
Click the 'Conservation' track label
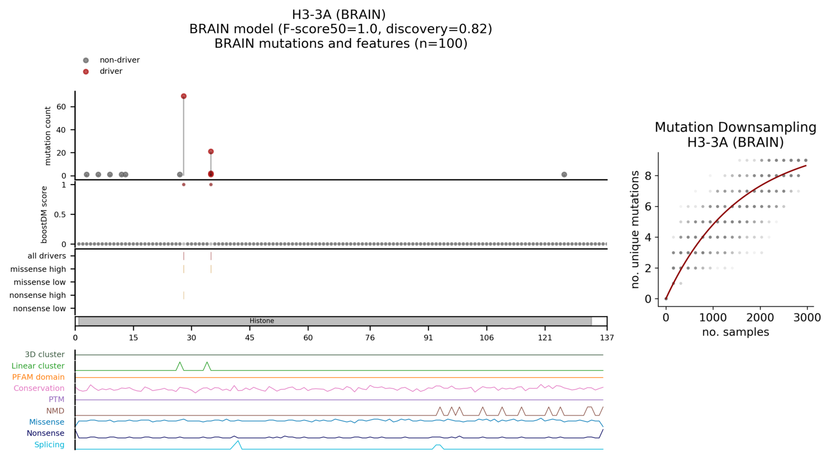(39, 388)
